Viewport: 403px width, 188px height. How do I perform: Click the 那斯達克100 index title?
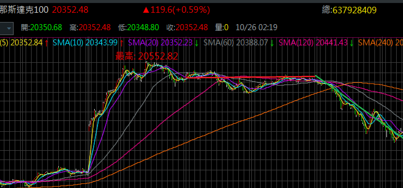[x=25, y=10]
